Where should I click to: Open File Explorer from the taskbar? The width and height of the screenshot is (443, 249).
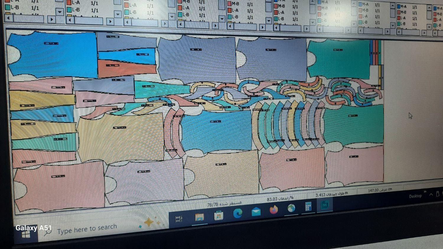click(200, 217)
